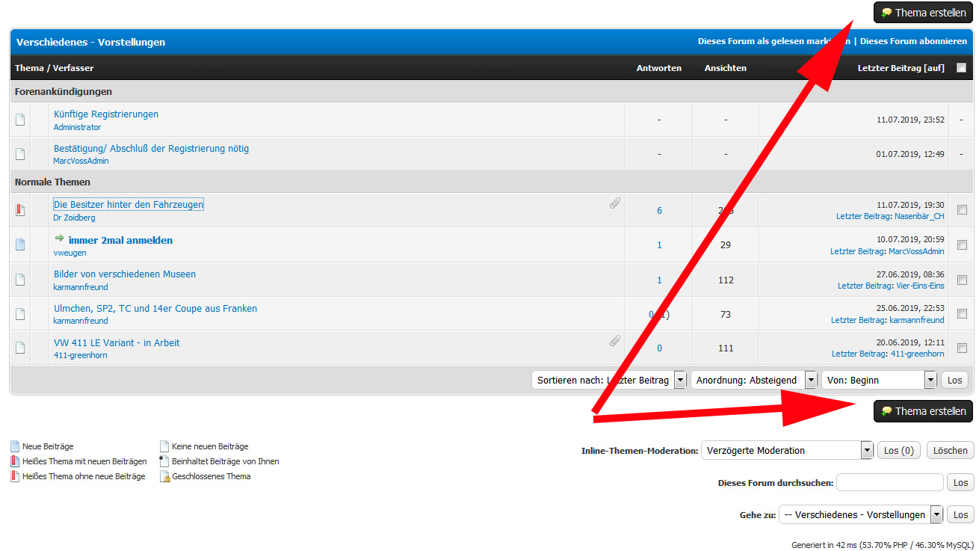Open Bilder von verschiedenen Museen thread
Viewport: 979px width, 551px height.
pyautogui.click(x=125, y=274)
